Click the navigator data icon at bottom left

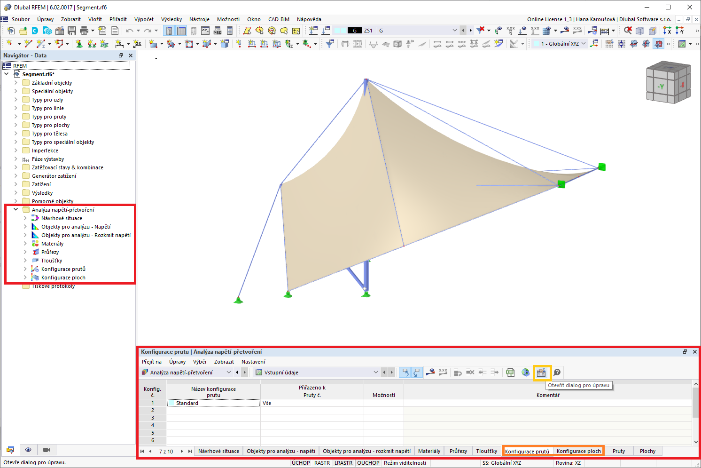coord(10,450)
